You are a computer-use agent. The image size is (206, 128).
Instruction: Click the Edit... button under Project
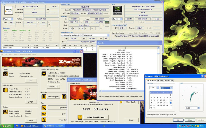[x=31, y=80]
